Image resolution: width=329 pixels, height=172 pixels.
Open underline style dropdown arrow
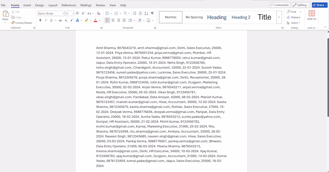pyautogui.click(x=55, y=20)
